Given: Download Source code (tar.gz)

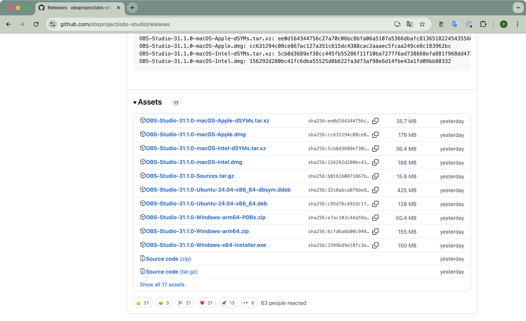Looking at the screenshot, I should [172, 272].
